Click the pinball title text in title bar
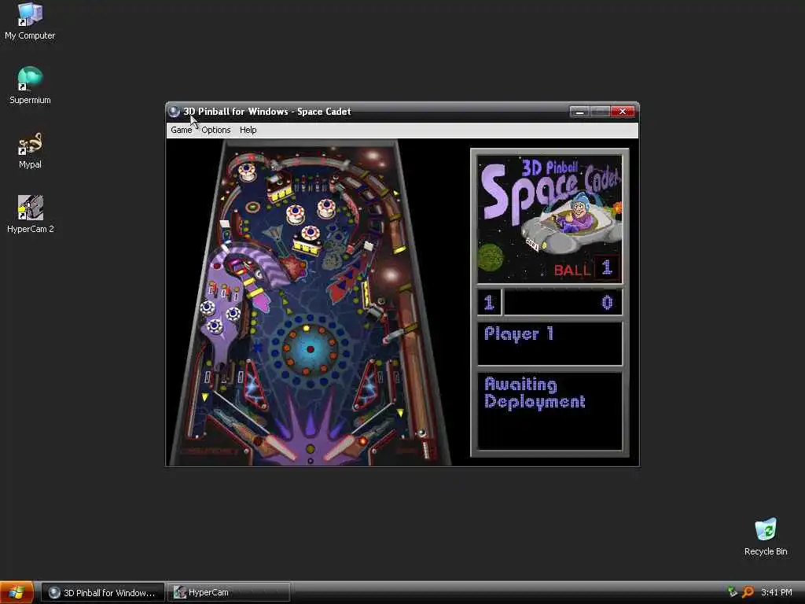The height and width of the screenshot is (604, 805). click(x=267, y=112)
